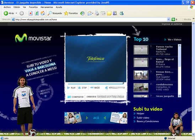Play the video with PLAY button

[71, 88]
